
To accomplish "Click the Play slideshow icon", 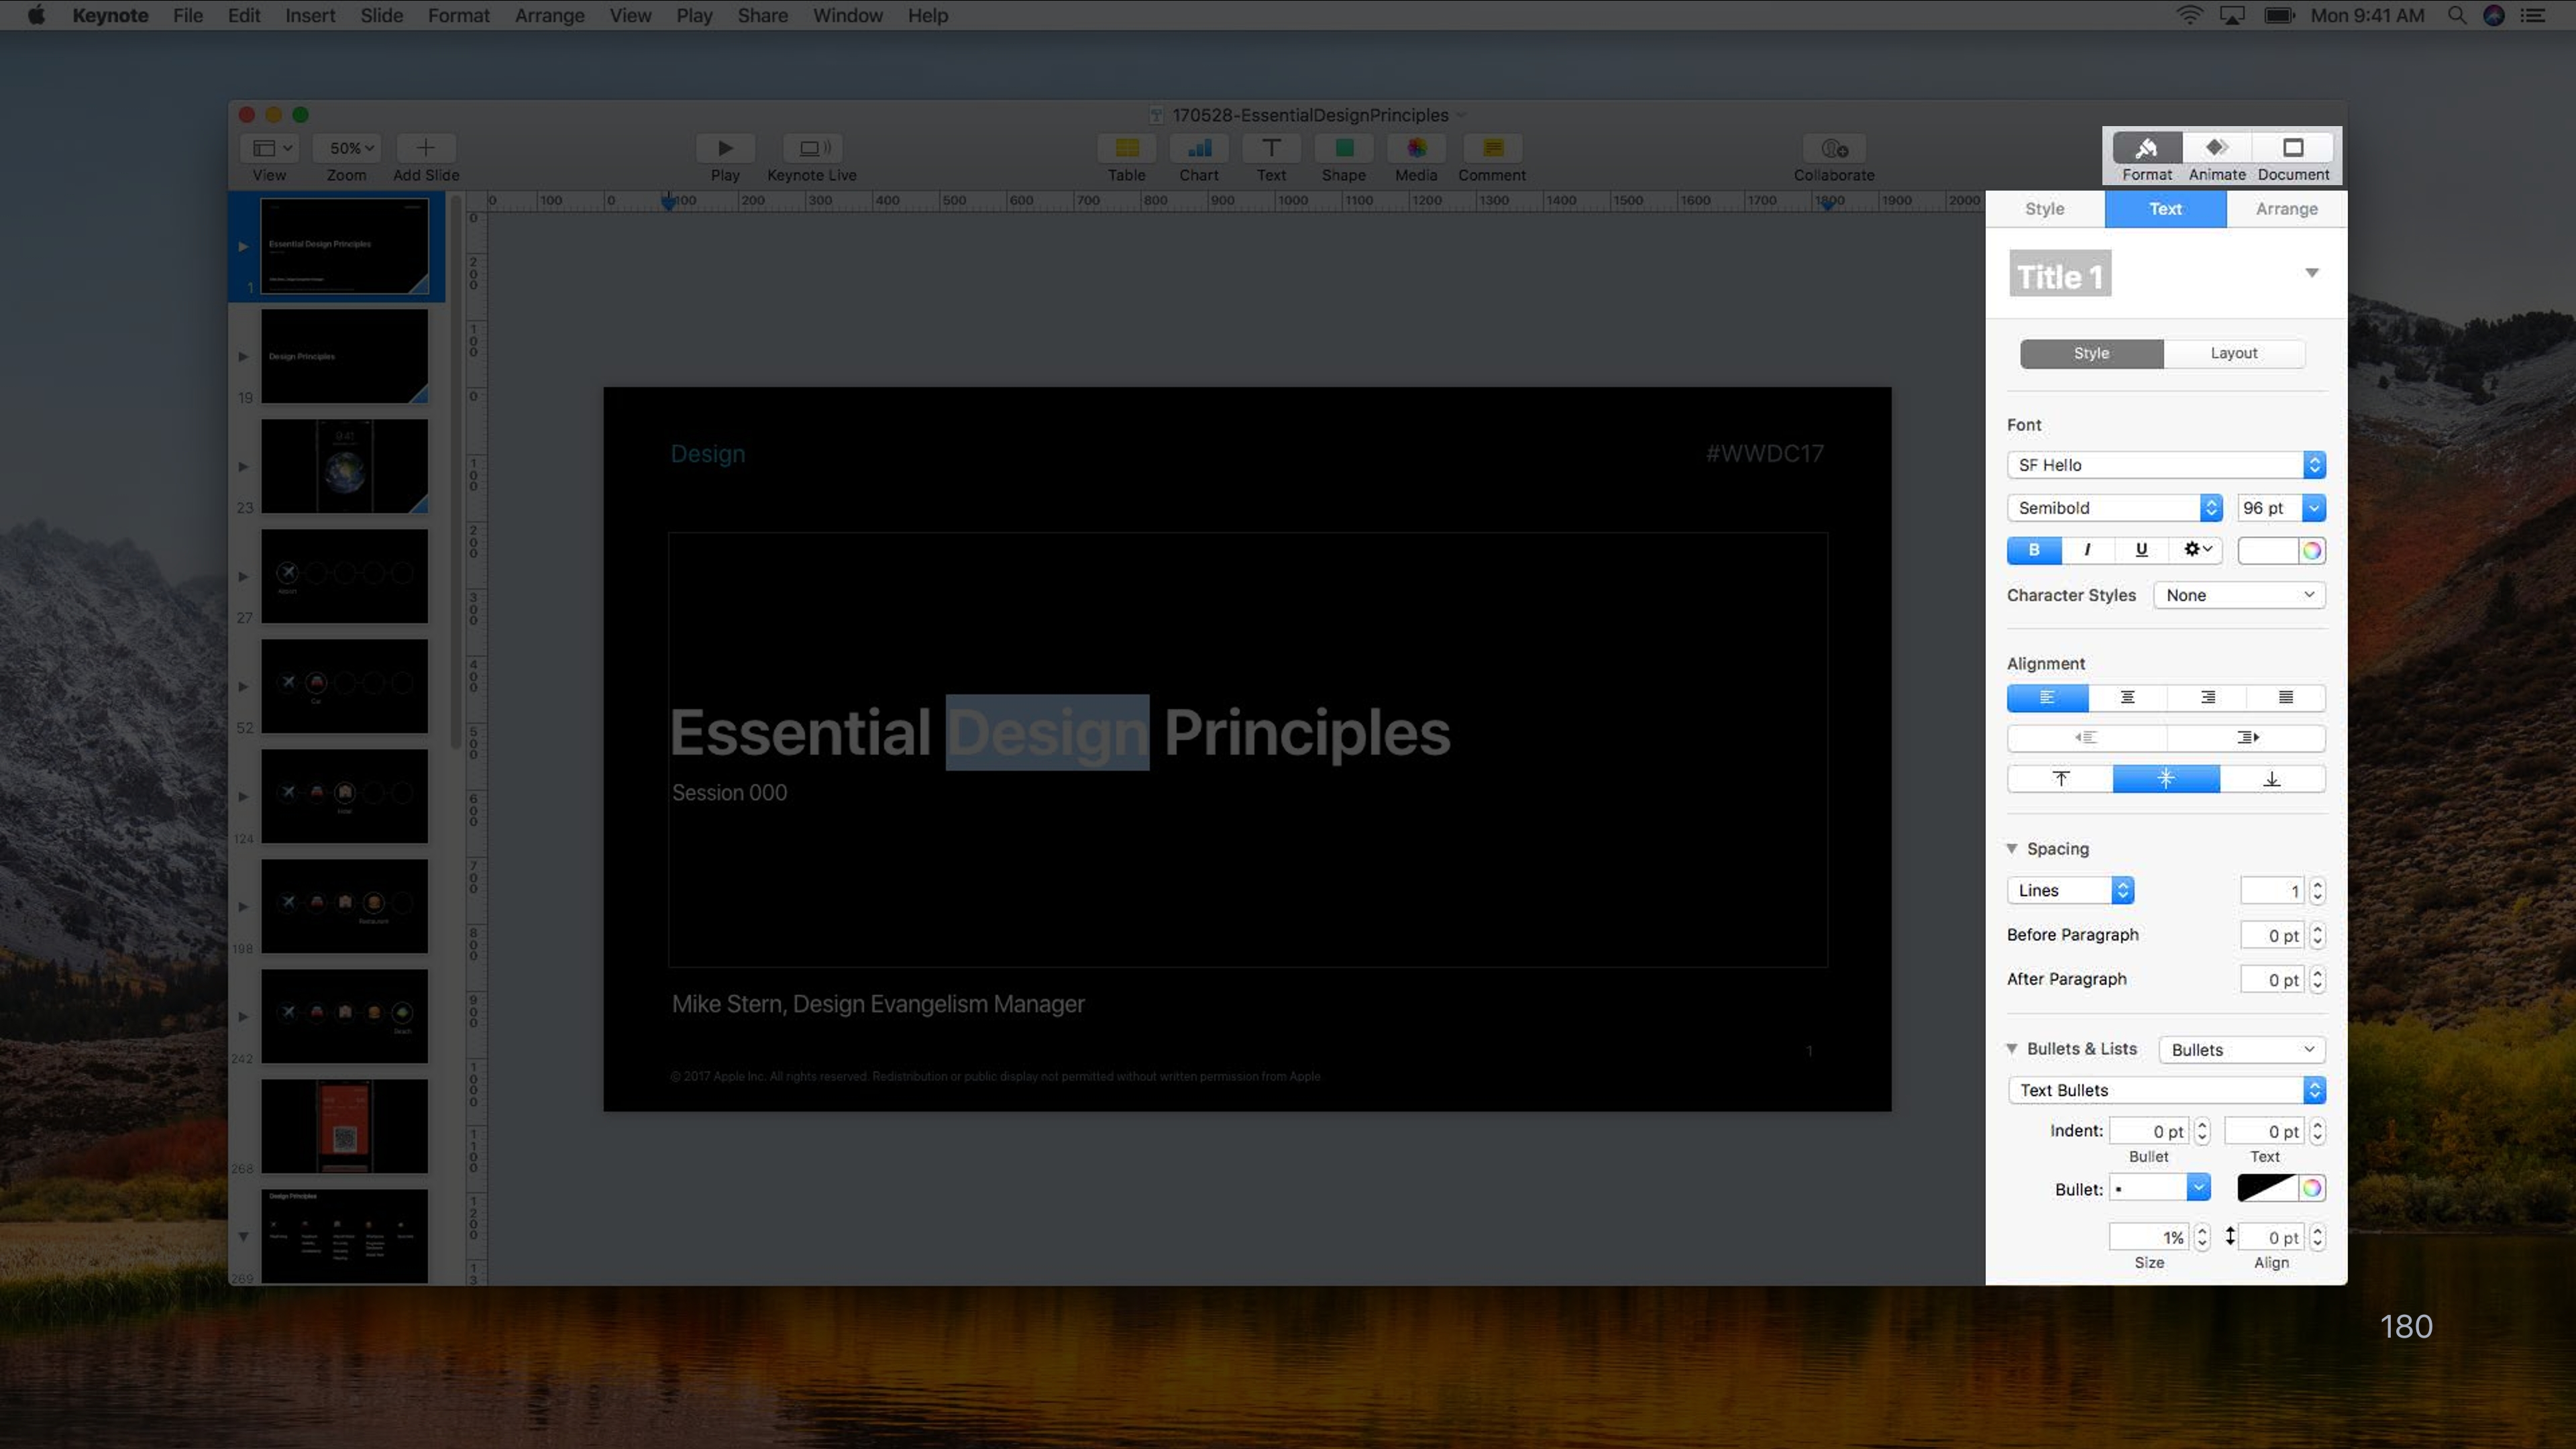I will 725,148.
